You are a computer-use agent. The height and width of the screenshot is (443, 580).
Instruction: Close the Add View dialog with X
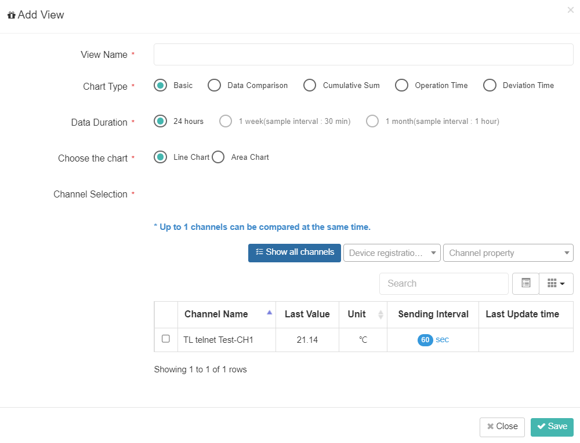570,10
